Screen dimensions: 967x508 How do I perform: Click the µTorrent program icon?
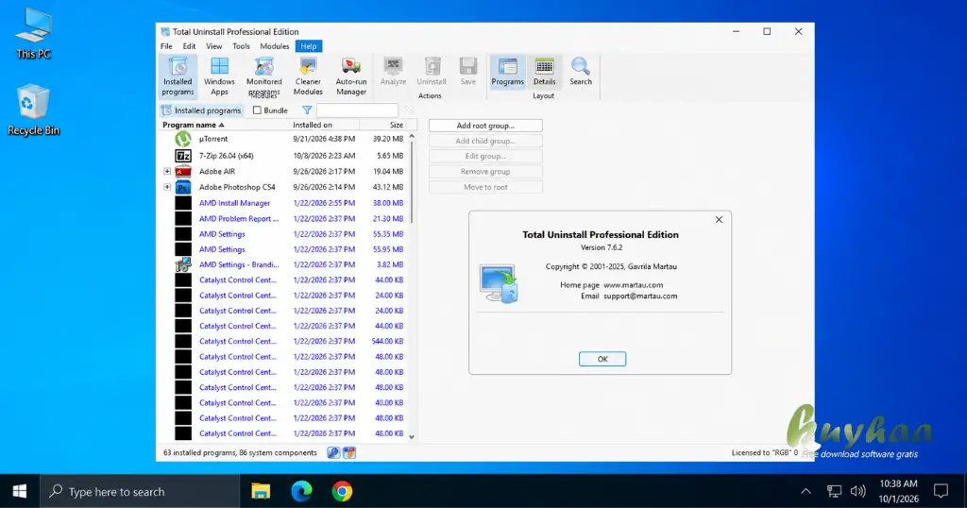(x=183, y=140)
